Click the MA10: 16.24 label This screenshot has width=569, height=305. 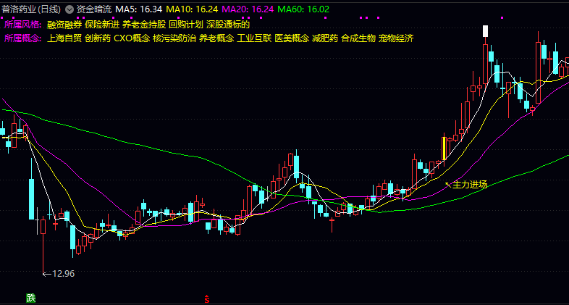tap(192, 9)
